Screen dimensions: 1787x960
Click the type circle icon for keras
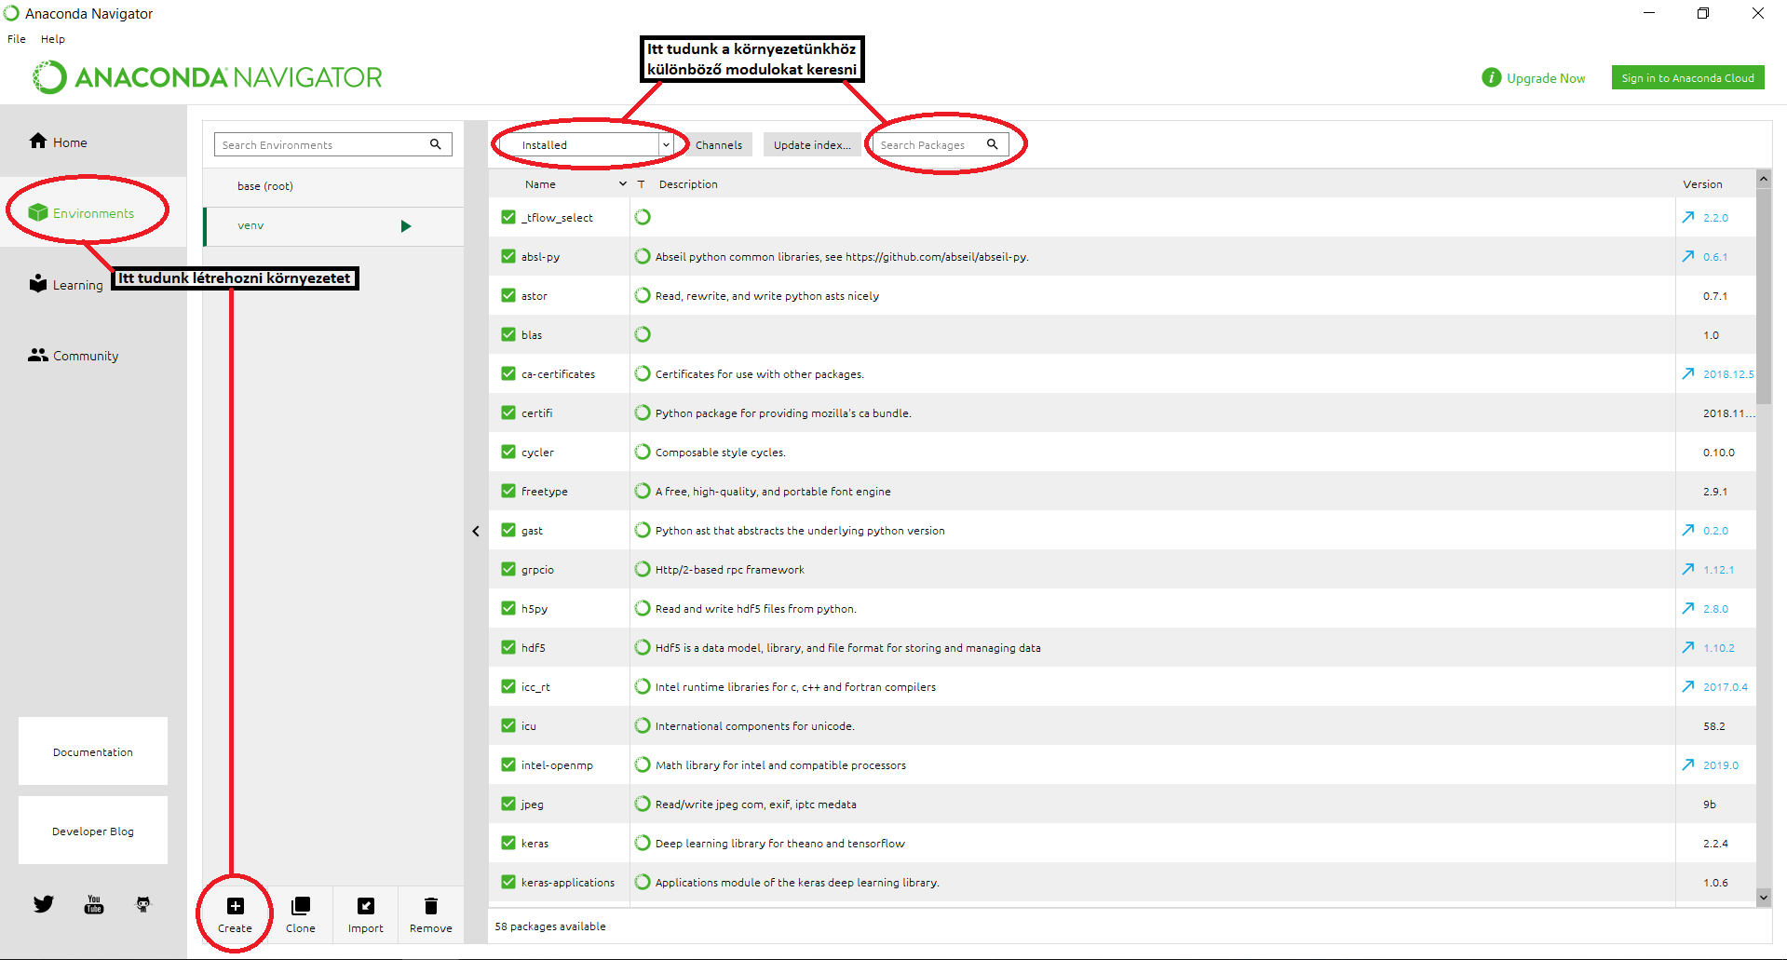click(x=643, y=843)
